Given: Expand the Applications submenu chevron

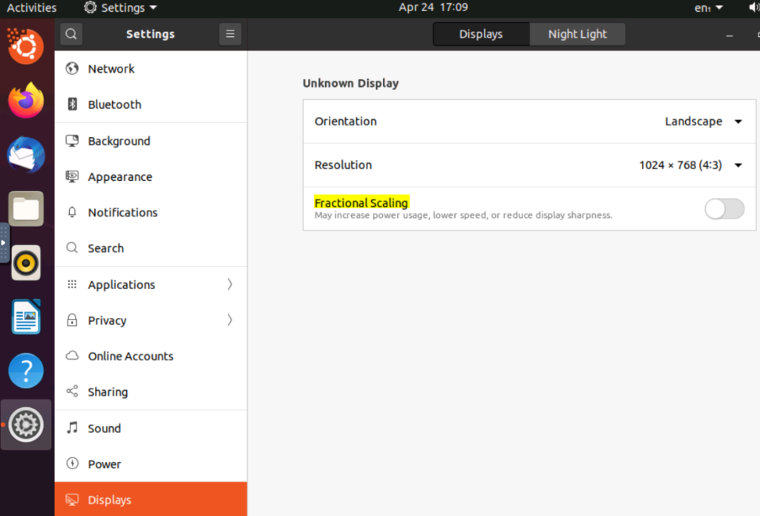Looking at the screenshot, I should tap(229, 285).
